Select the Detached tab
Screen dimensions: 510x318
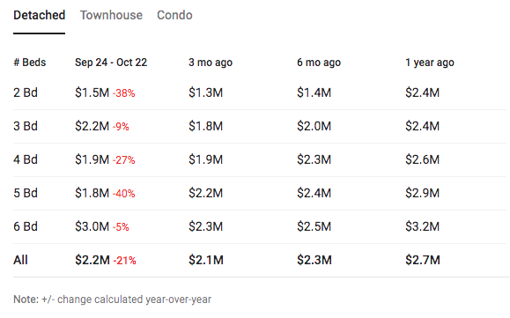pos(40,15)
